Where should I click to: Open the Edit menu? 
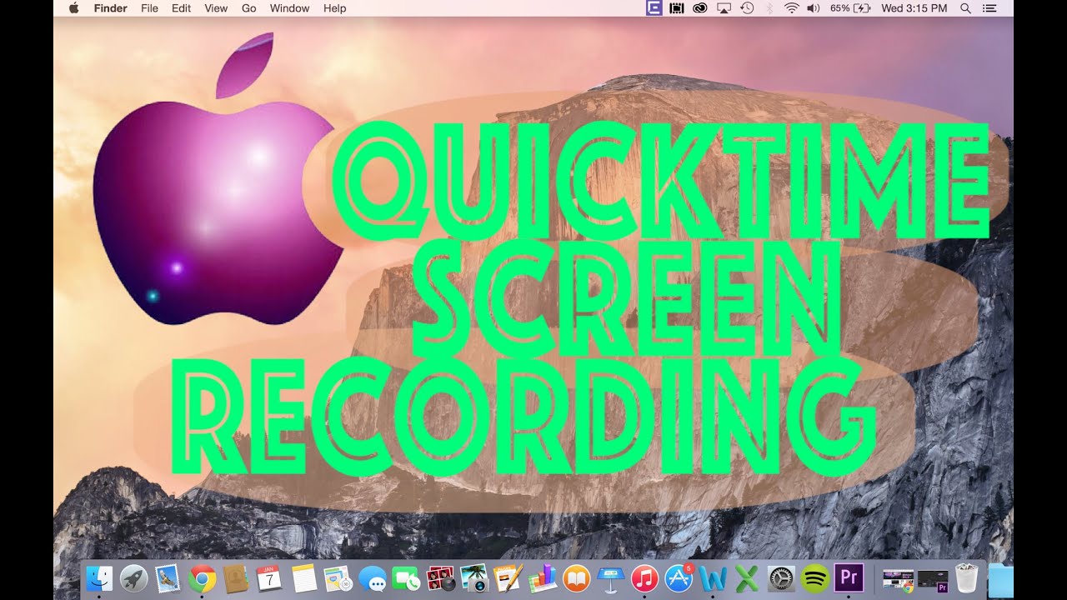point(181,8)
